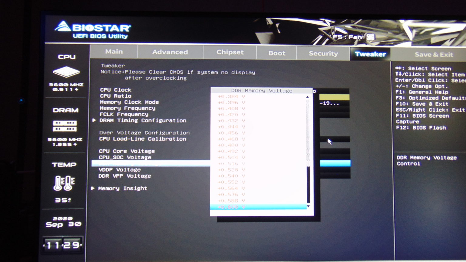
Task: Click the thermometer temperature icon
Action: 64,183
